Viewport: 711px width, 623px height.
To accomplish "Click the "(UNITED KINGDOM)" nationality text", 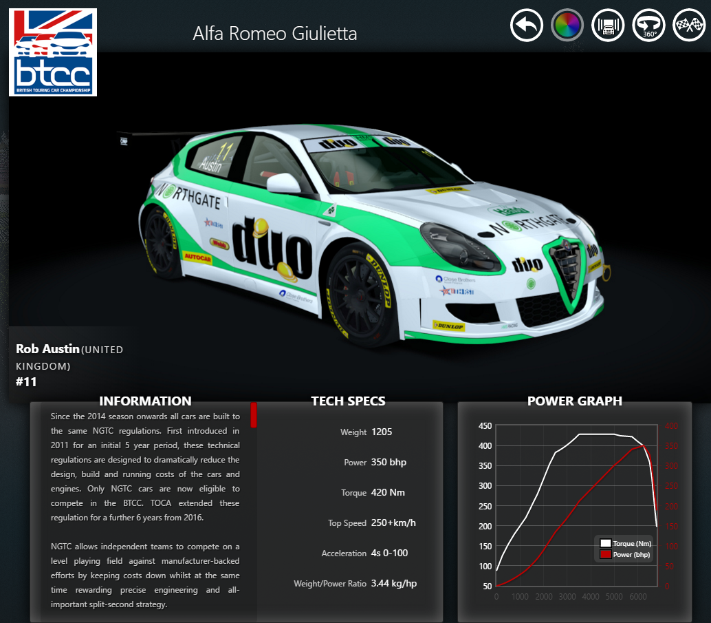I will pos(69,358).
